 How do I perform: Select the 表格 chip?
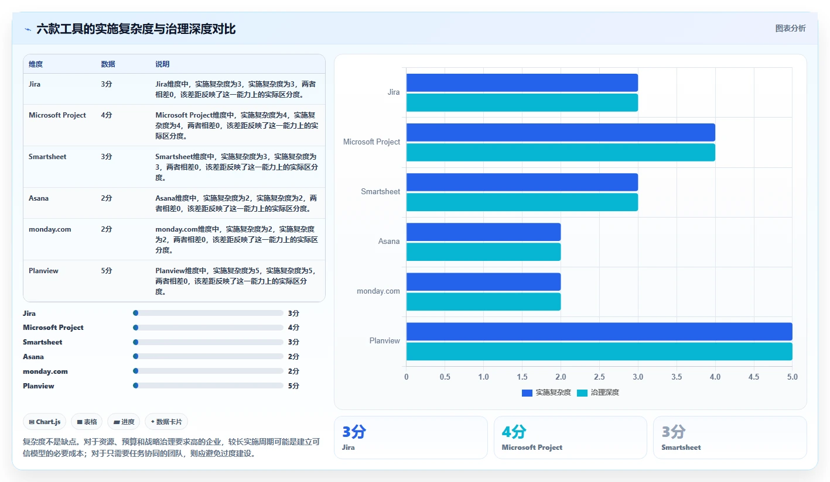pyautogui.click(x=87, y=422)
